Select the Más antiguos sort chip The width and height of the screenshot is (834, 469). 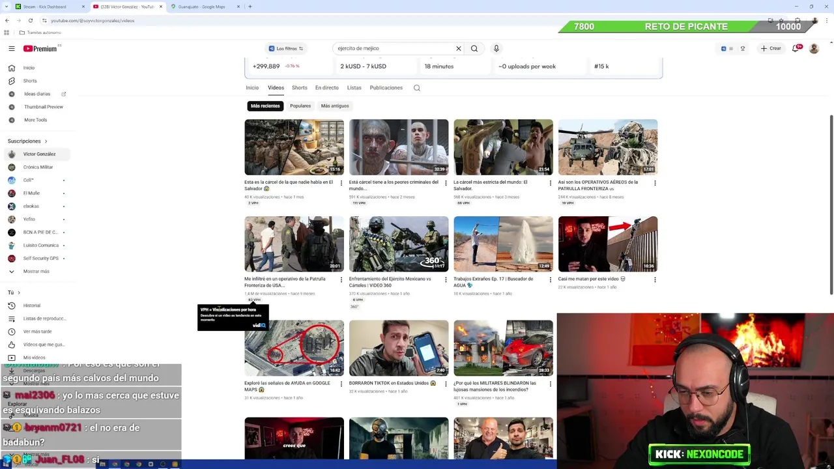(x=335, y=106)
